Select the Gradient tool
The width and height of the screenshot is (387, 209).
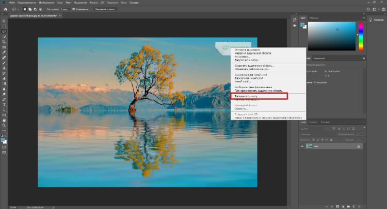point(4,84)
